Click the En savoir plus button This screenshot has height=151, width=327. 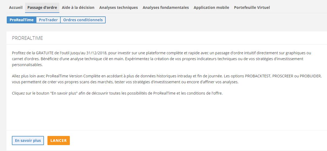point(28,141)
